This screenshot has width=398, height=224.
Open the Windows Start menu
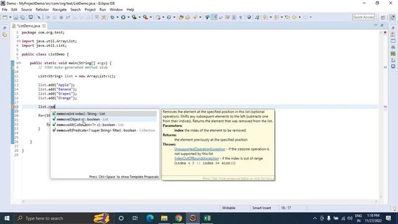(7, 218)
